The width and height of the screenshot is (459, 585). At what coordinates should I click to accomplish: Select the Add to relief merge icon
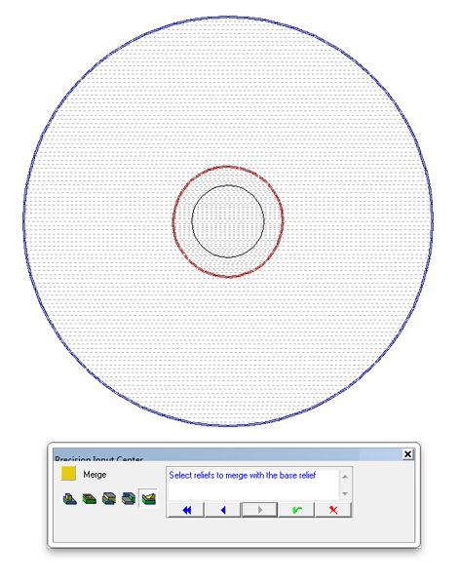[70, 499]
